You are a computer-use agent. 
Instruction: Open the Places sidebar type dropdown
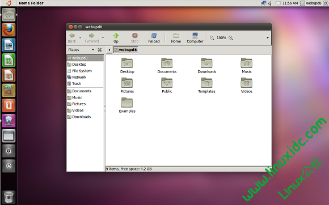point(82,50)
